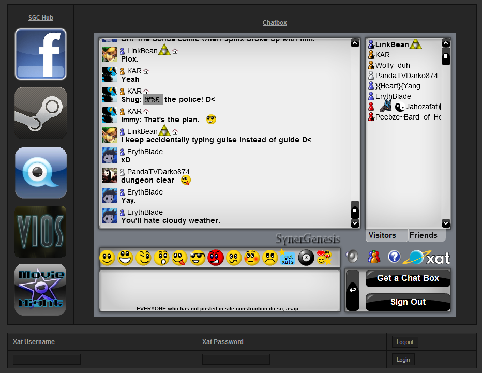Click the Get a Chat Box button
Image resolution: width=482 pixels, height=373 pixels.
pos(408,278)
